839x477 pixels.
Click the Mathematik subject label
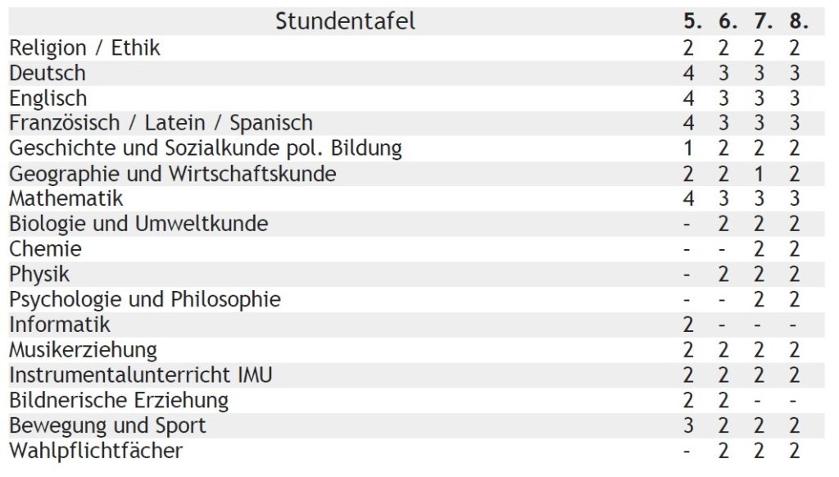[66, 198]
